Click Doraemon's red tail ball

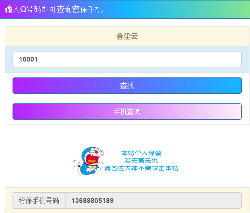(x=79, y=166)
